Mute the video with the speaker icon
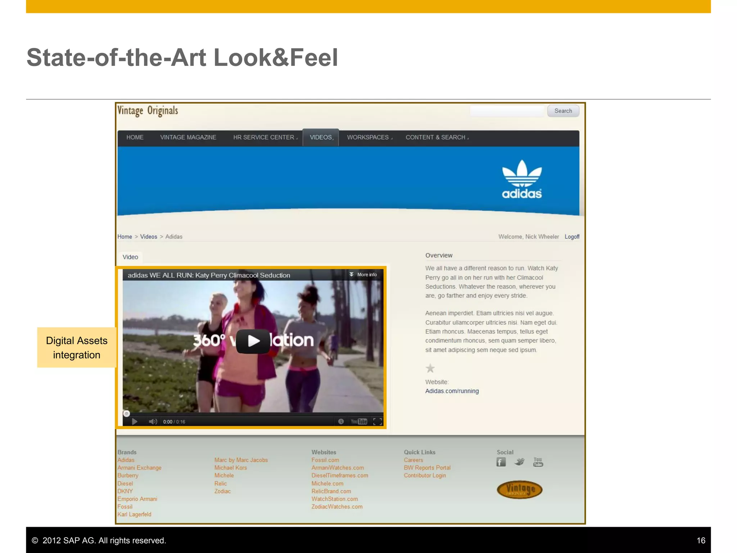Image resolution: width=737 pixels, height=553 pixels. (x=153, y=422)
